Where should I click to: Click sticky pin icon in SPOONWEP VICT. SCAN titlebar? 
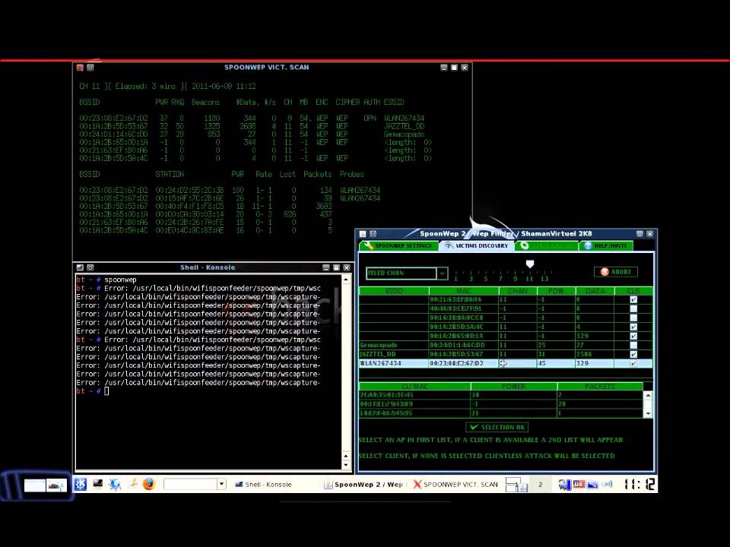[x=90, y=68]
